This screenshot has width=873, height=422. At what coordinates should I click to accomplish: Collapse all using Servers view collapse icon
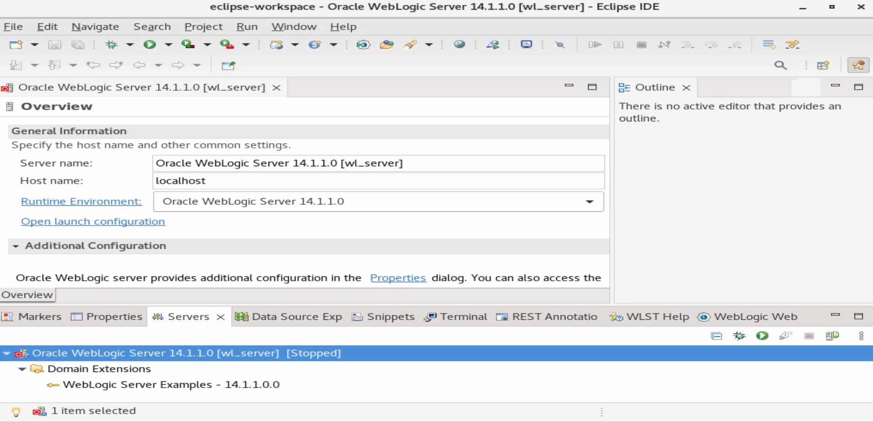click(716, 336)
